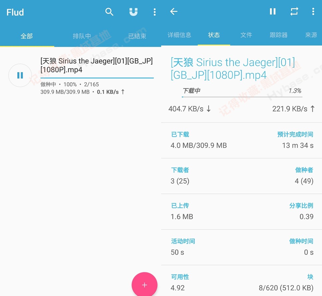
Task: Open the 详细信息 tab
Action: pos(179,35)
